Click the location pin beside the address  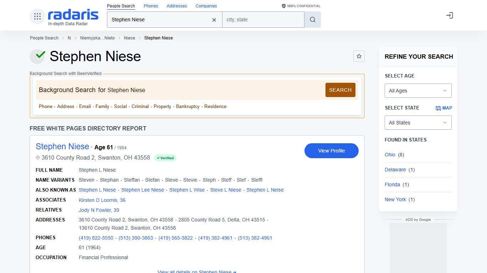pyautogui.click(x=37, y=158)
